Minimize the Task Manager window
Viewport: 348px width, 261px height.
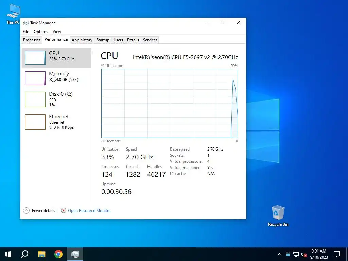pyautogui.click(x=207, y=23)
